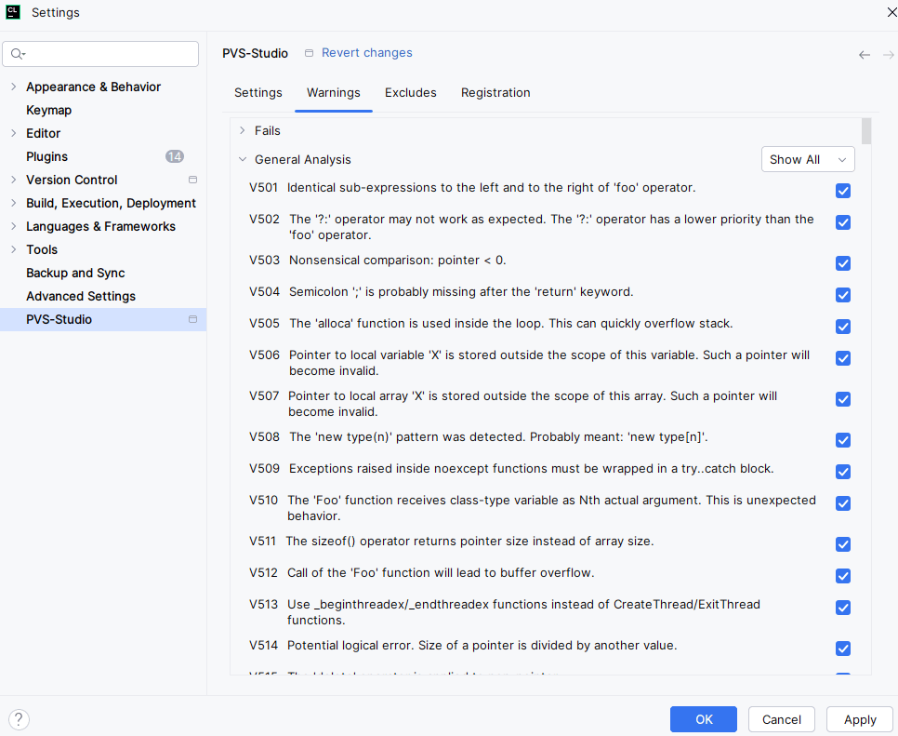
Task: Open the Registration tab
Action: pyautogui.click(x=495, y=93)
